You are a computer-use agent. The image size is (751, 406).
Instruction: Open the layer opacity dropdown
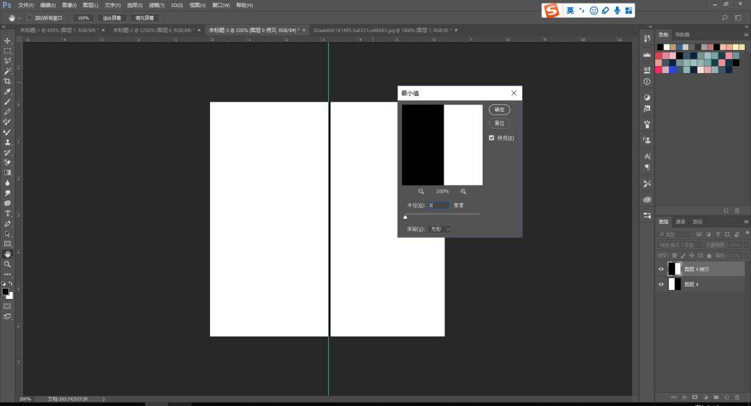pyautogui.click(x=745, y=245)
